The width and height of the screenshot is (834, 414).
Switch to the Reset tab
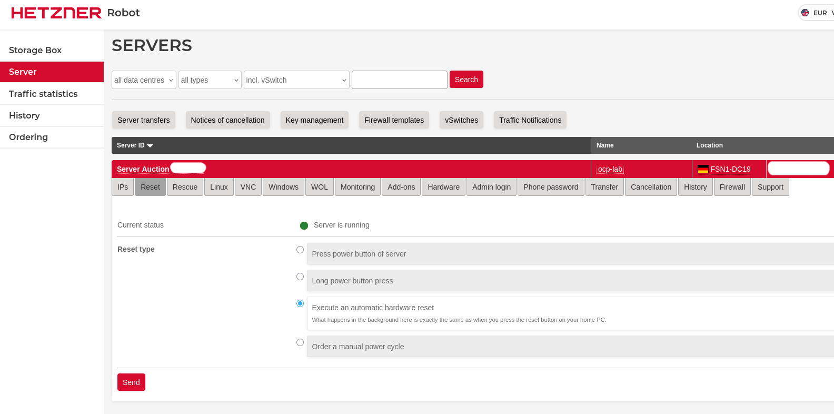click(x=150, y=187)
